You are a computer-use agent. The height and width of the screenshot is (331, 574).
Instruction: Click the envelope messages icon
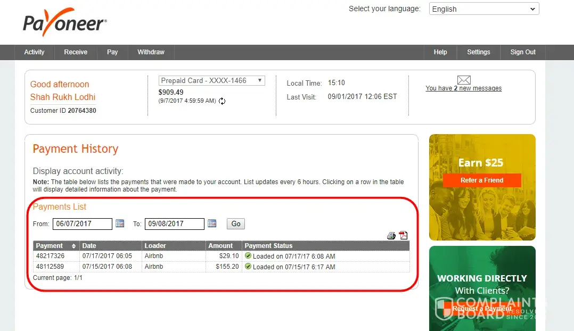tap(464, 80)
